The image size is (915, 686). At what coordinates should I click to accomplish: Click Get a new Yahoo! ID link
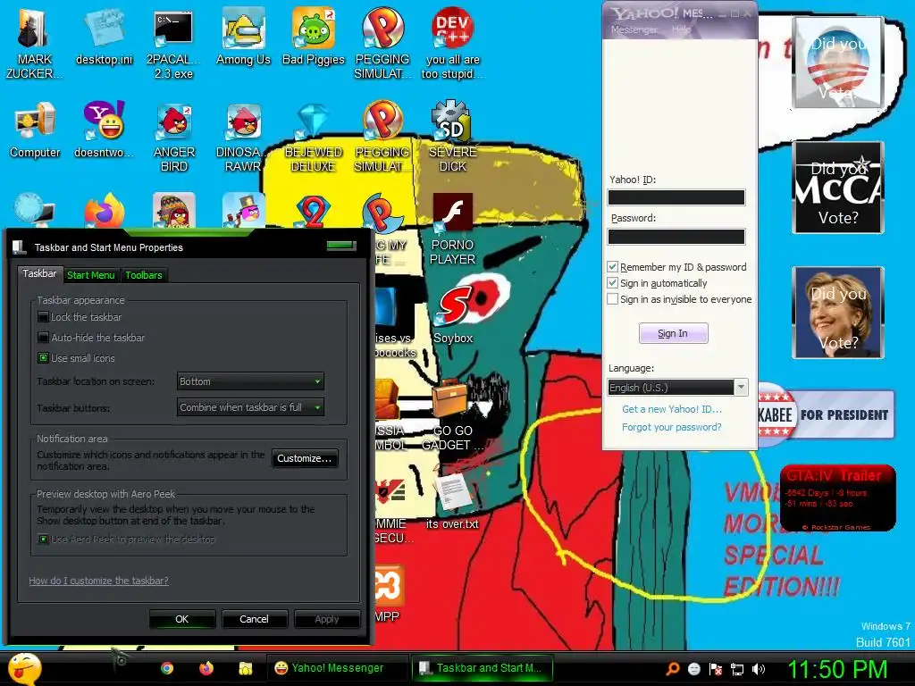(x=672, y=409)
